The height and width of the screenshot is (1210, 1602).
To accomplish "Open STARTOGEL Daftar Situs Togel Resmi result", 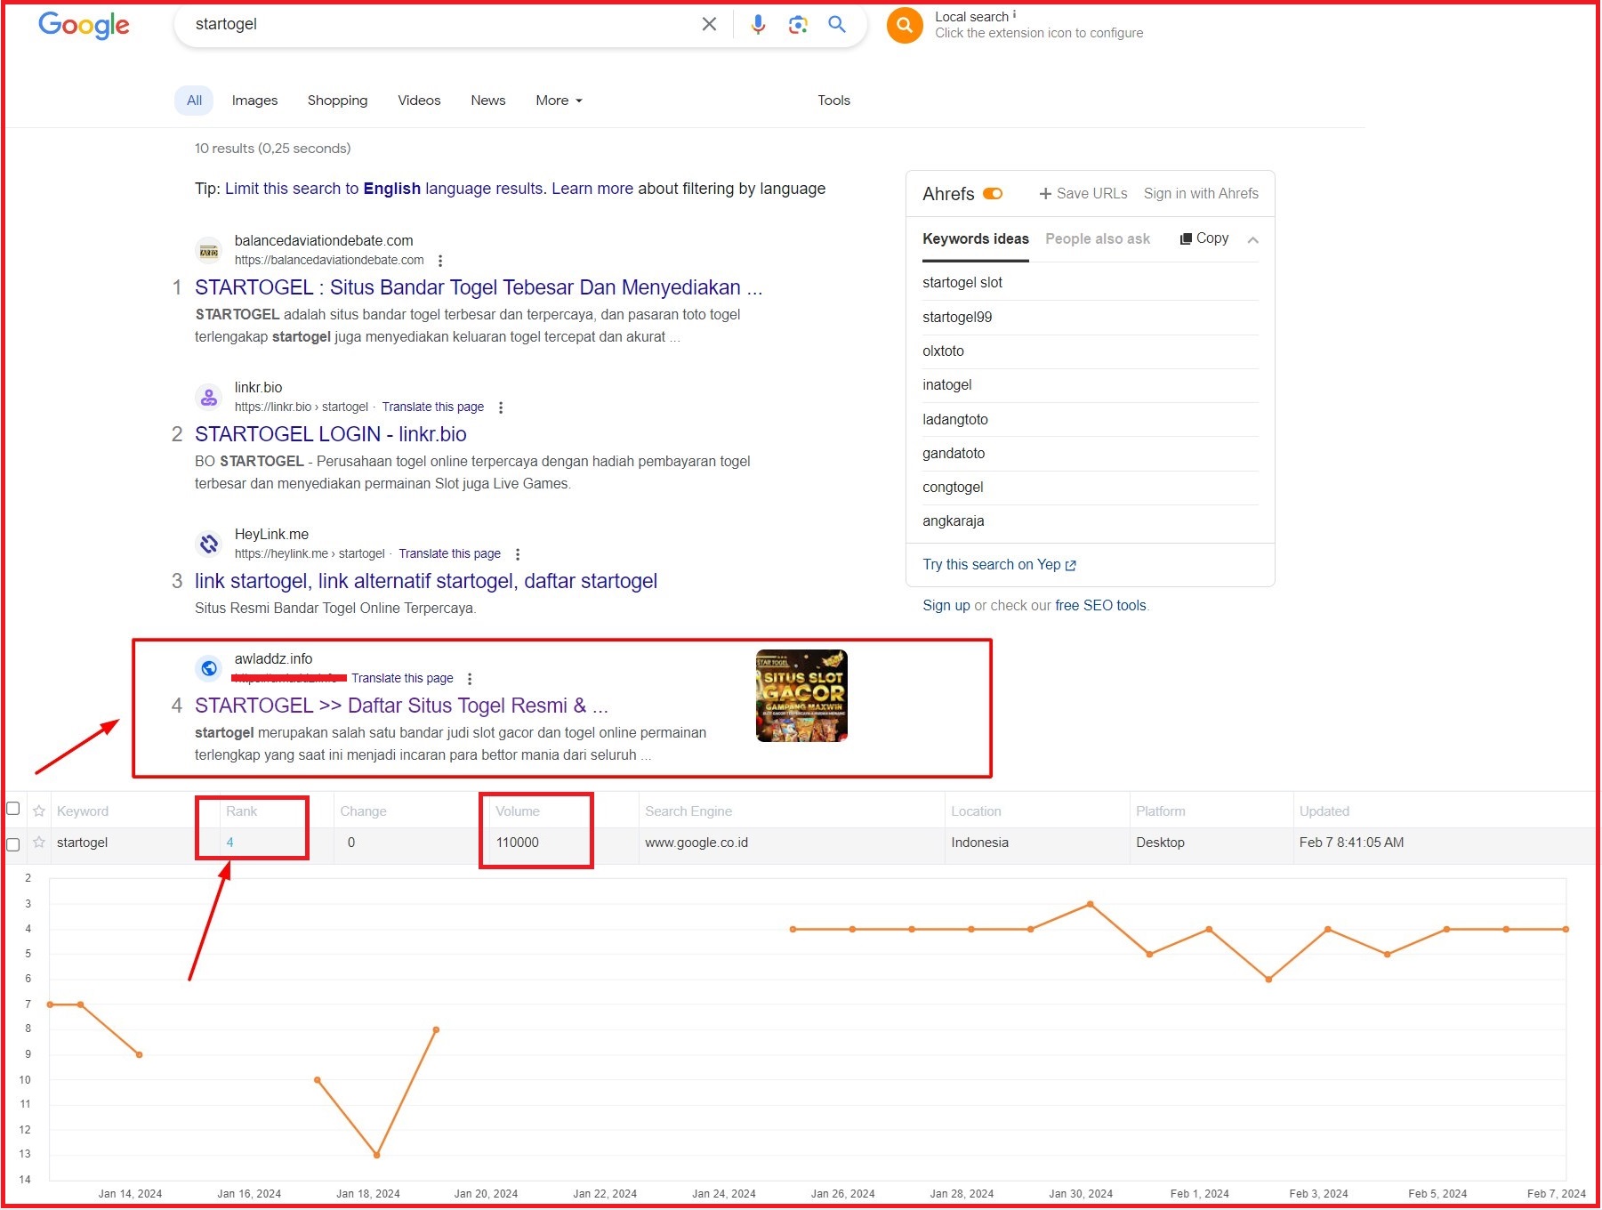I will click(x=402, y=706).
